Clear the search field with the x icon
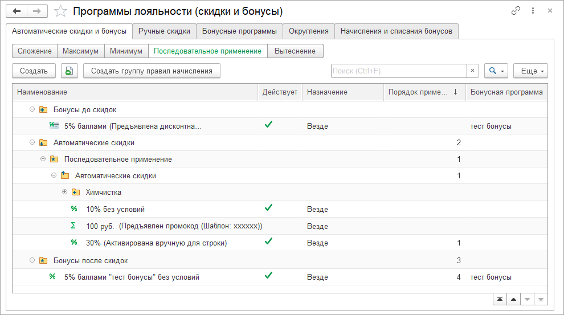This screenshot has width=564, height=315. coord(473,71)
